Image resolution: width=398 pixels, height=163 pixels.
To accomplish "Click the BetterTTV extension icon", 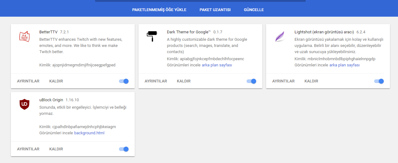I will (x=24, y=37).
